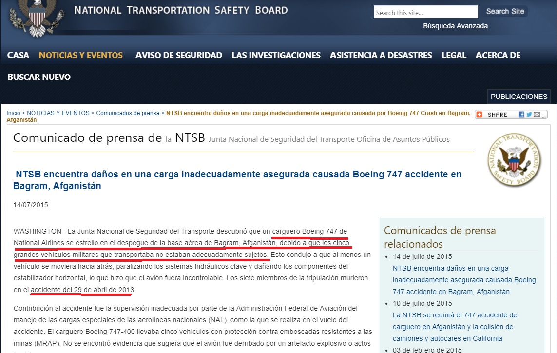Click the orange plus share icon

click(480, 115)
